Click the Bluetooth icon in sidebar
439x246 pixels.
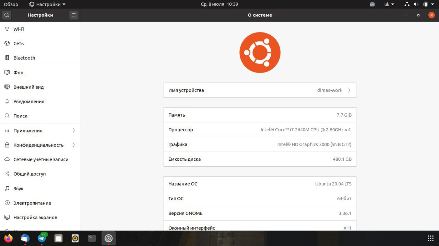[x=7, y=58]
